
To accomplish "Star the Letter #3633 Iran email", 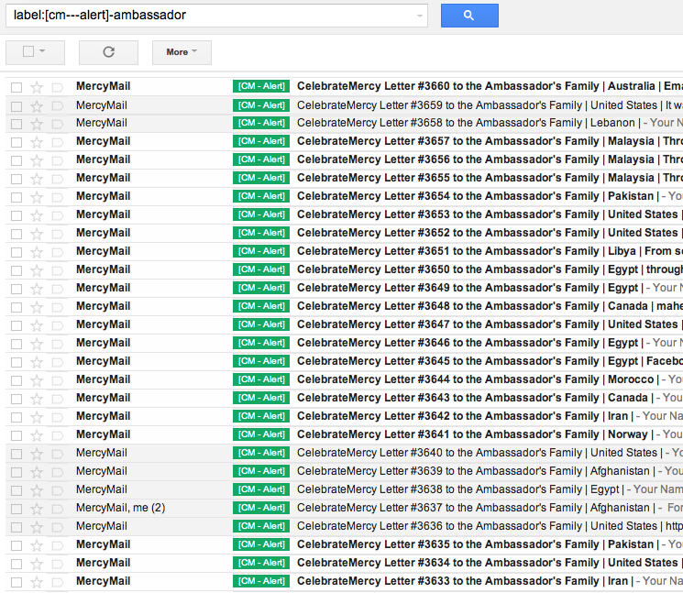I will (x=37, y=582).
